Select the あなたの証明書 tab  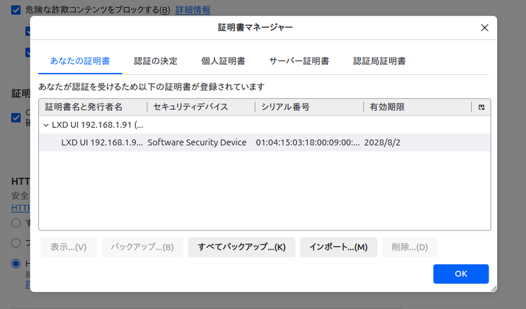[80, 61]
